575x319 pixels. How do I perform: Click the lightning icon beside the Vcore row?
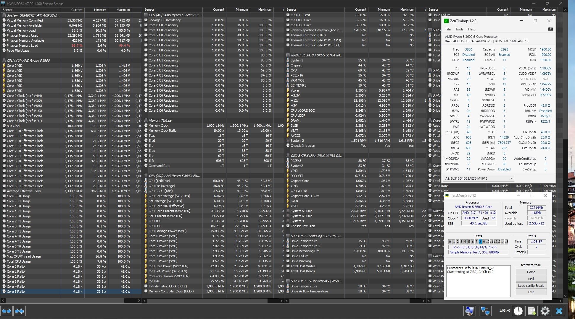pos(288,90)
